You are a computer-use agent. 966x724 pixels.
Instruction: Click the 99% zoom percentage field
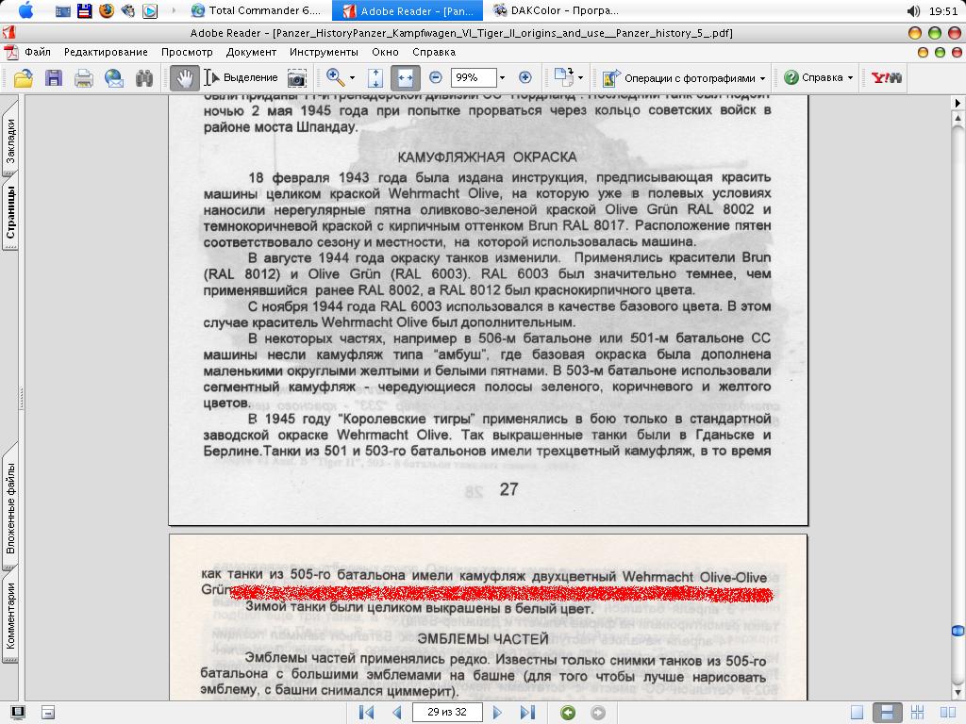pos(474,77)
